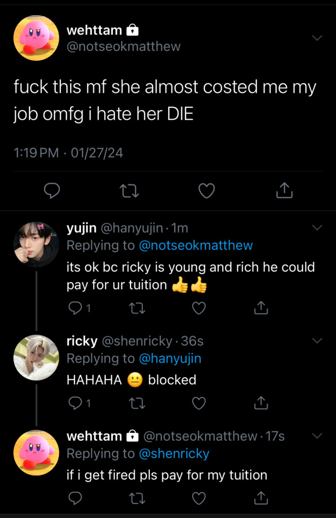The height and width of the screenshot is (518, 336).
Task: Open yujin's profile avatar
Action: pos(36,244)
